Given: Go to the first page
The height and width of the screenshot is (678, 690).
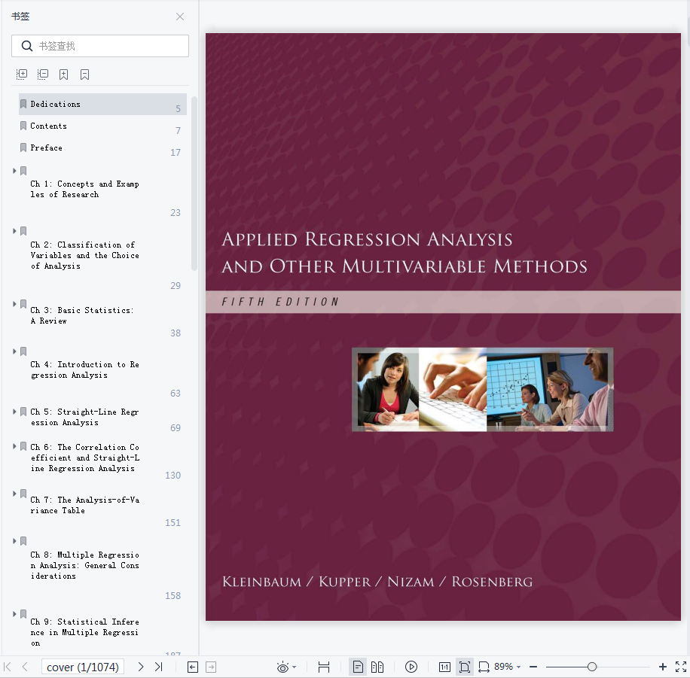Looking at the screenshot, I should (7, 667).
